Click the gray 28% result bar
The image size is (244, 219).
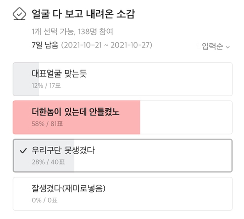coord(44,156)
